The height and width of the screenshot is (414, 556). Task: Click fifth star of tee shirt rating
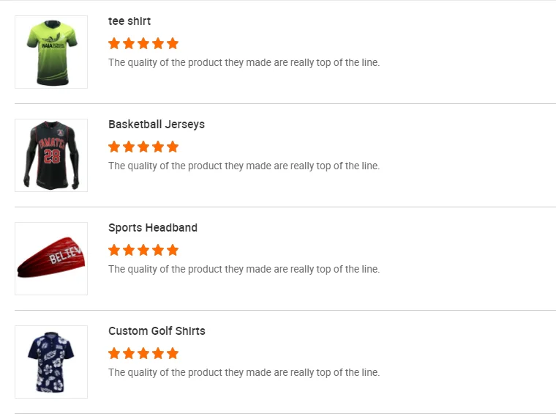click(x=173, y=43)
